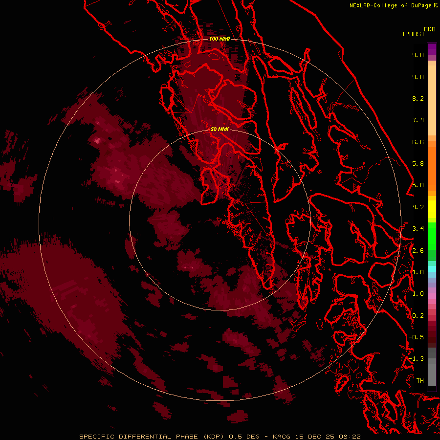Click the KACG 15 DEC 25 08:22 timestamp
The width and height of the screenshot is (440, 440).
(x=316, y=437)
